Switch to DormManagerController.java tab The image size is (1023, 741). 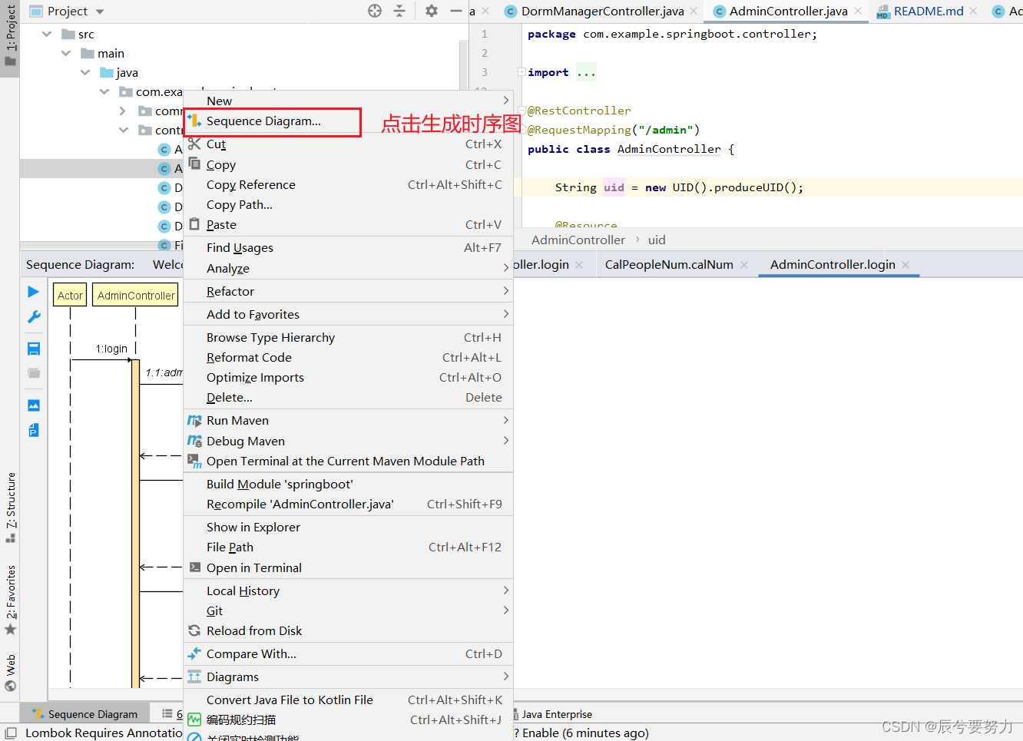coord(602,11)
